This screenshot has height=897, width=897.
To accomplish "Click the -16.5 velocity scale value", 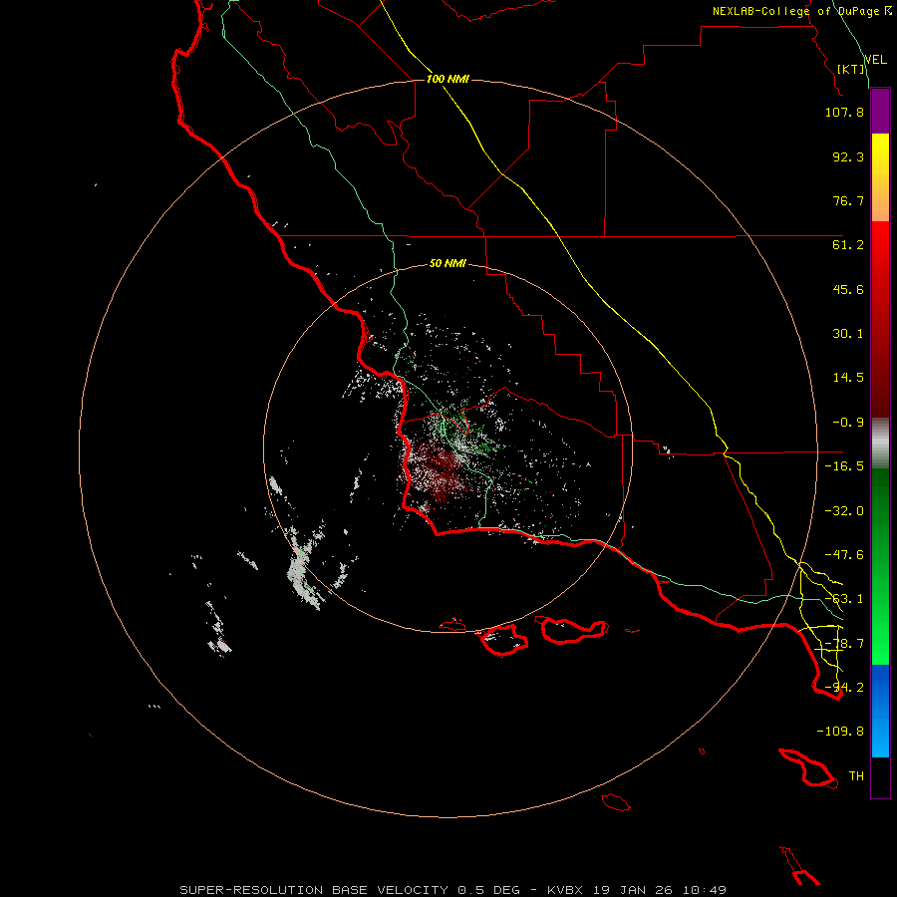I will pos(844,466).
